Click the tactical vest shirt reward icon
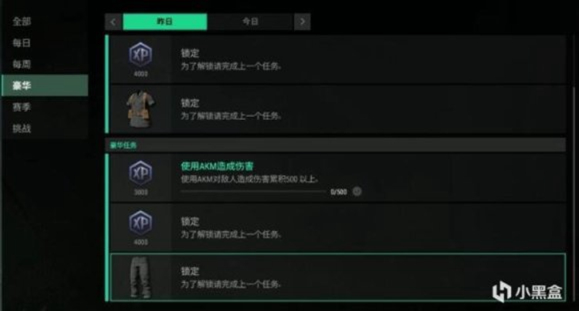This screenshot has height=311, width=579. click(x=141, y=109)
